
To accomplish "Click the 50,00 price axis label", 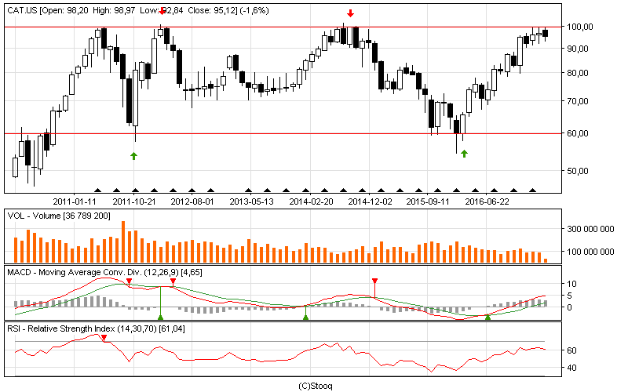I will pos(577,171).
